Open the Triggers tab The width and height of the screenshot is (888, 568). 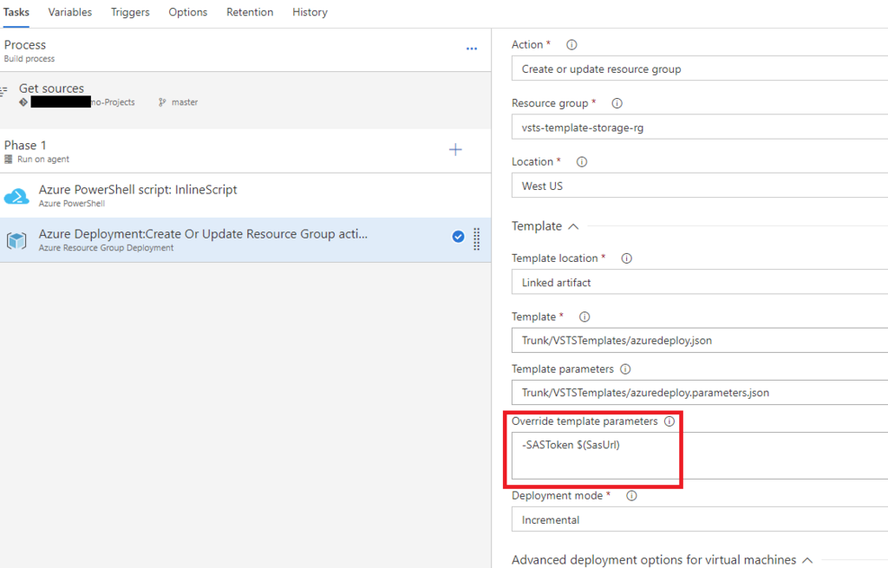[130, 12]
